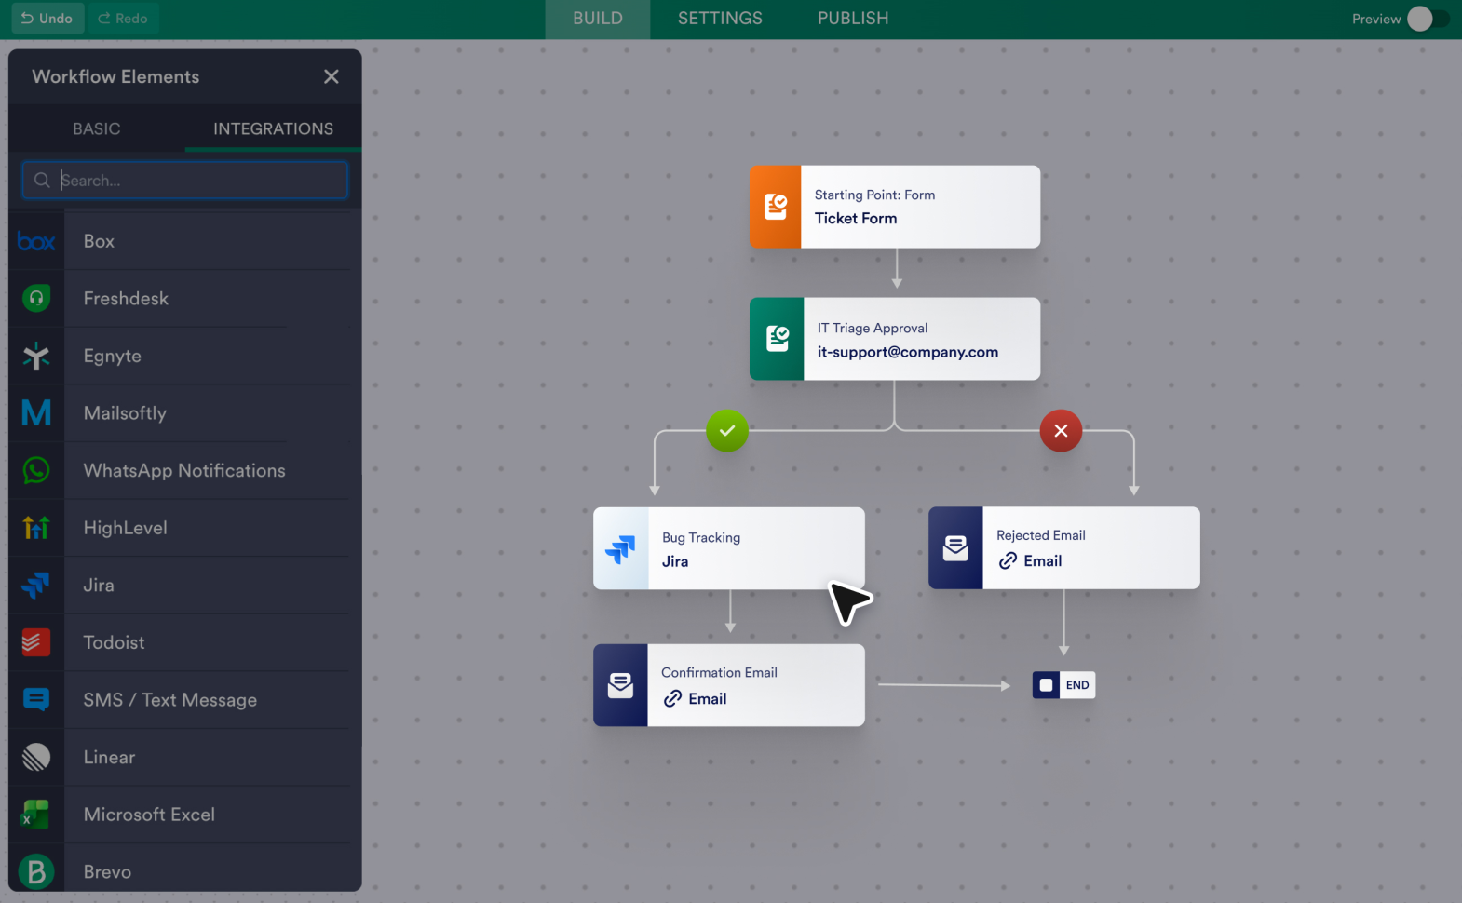Click the mail icon on Confirmation Email node
The height and width of the screenshot is (903, 1462).
[620, 685]
